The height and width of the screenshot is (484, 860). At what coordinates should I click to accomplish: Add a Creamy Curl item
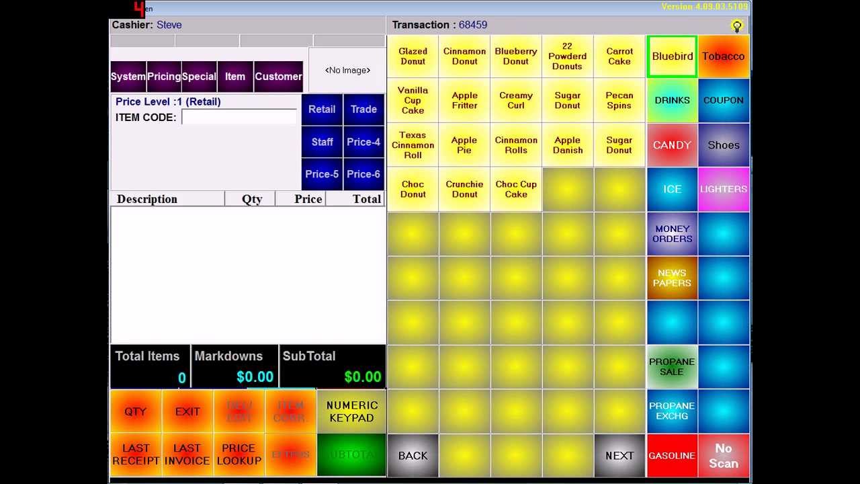coord(516,100)
